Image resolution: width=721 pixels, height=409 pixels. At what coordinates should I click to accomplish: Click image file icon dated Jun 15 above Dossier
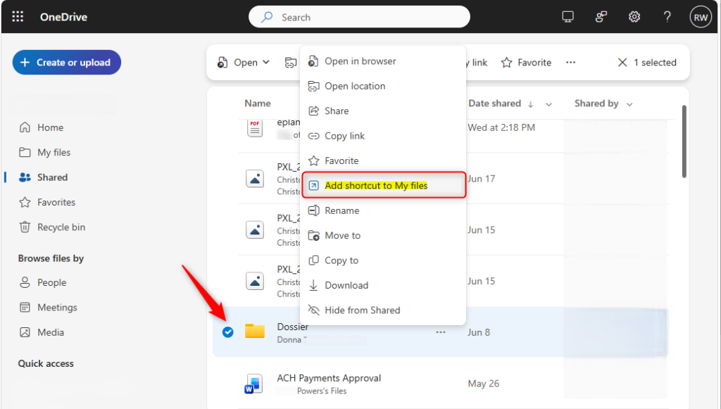[255, 280]
